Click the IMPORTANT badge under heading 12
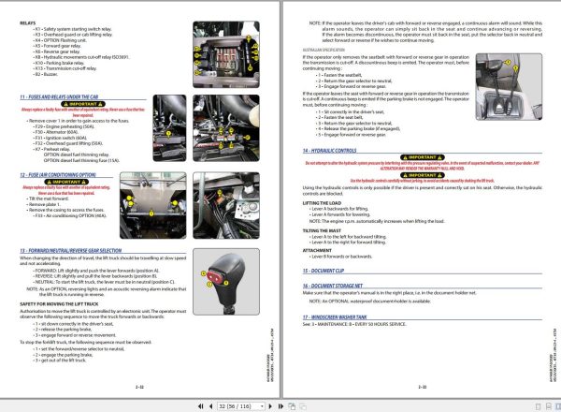Viewport: 561px width, 412px height. click(x=67, y=182)
